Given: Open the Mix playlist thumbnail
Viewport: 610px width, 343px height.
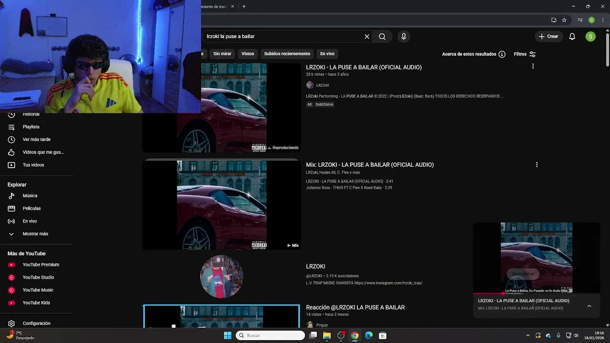Looking at the screenshot, I should point(222,205).
